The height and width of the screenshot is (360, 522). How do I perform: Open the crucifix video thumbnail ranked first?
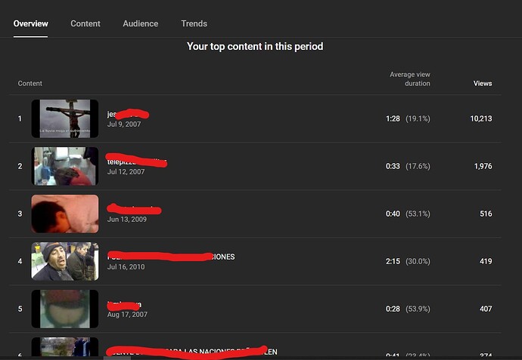click(x=65, y=118)
